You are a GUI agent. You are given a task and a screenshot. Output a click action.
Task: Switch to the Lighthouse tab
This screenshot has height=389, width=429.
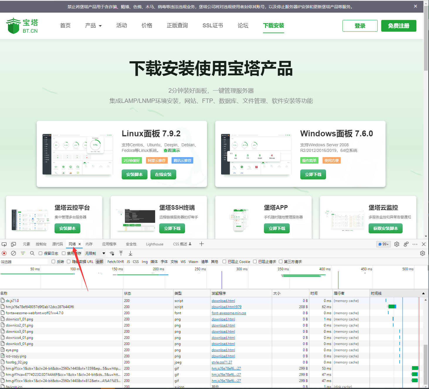[155, 244]
